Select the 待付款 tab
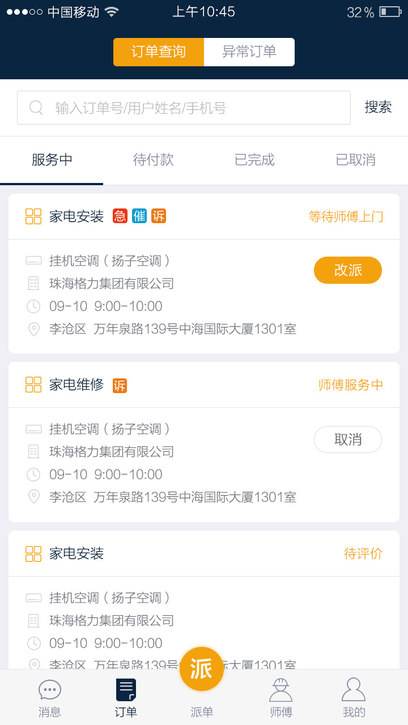 click(x=153, y=160)
